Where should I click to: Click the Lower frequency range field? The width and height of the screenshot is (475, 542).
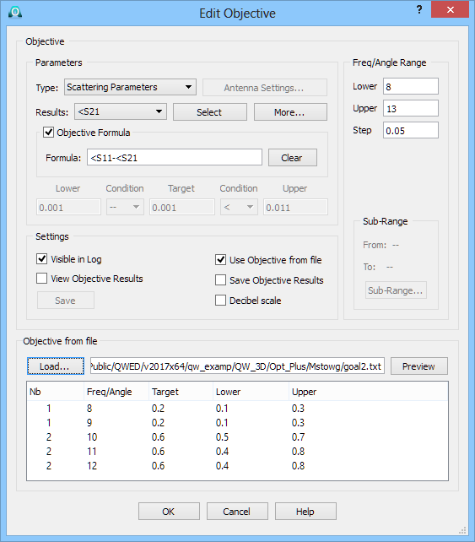pos(411,86)
